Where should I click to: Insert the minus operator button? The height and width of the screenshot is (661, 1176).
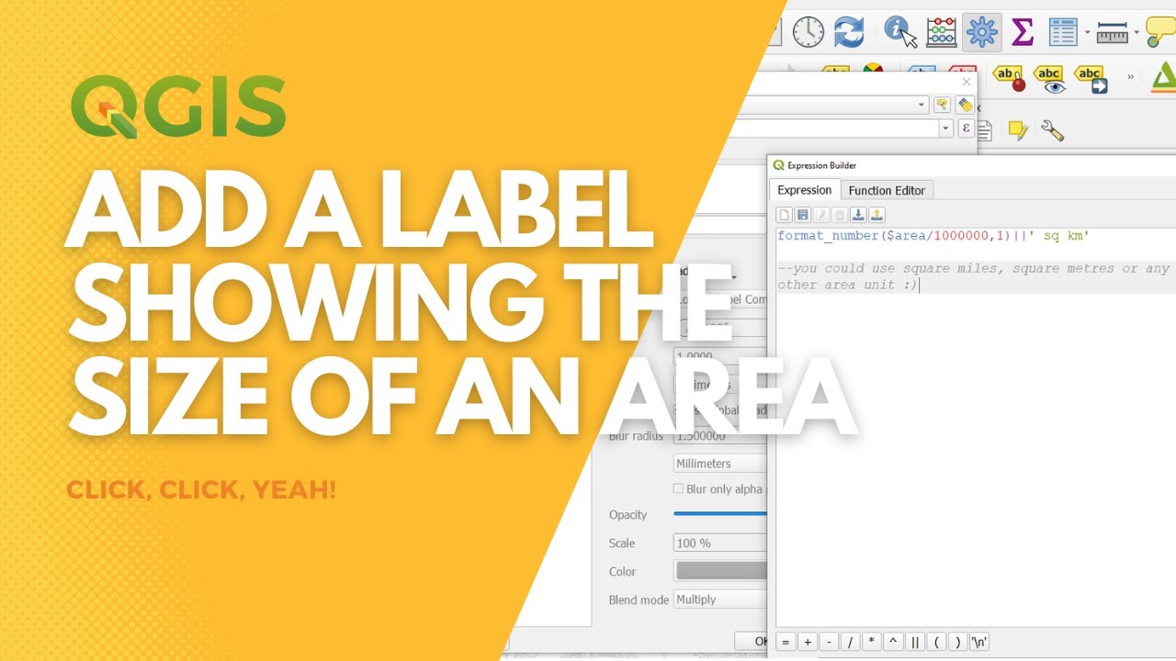829,642
